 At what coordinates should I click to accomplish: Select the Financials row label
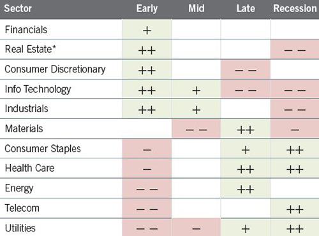(26, 30)
